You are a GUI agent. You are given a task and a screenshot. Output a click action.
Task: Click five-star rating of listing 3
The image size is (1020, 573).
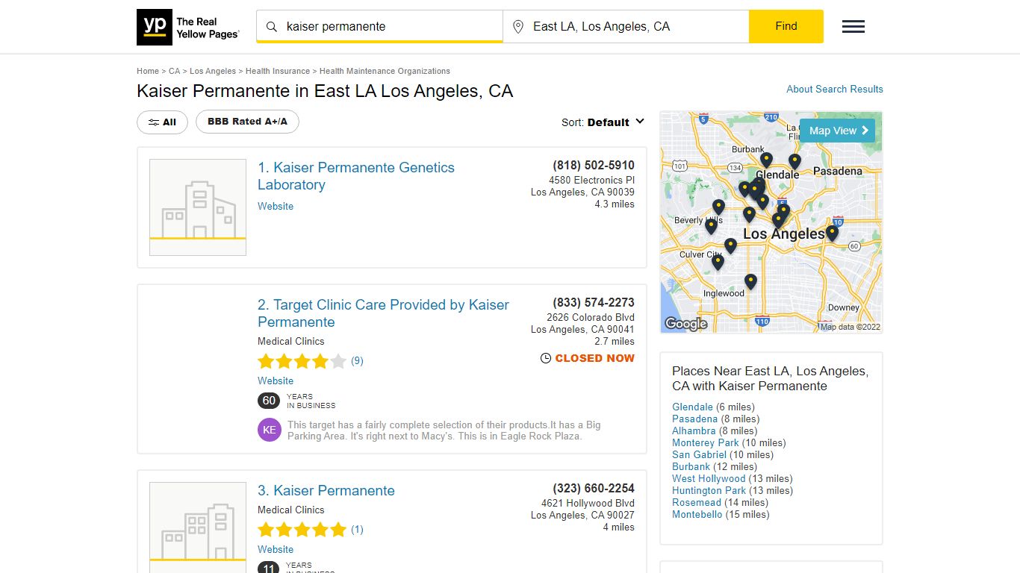tap(302, 530)
